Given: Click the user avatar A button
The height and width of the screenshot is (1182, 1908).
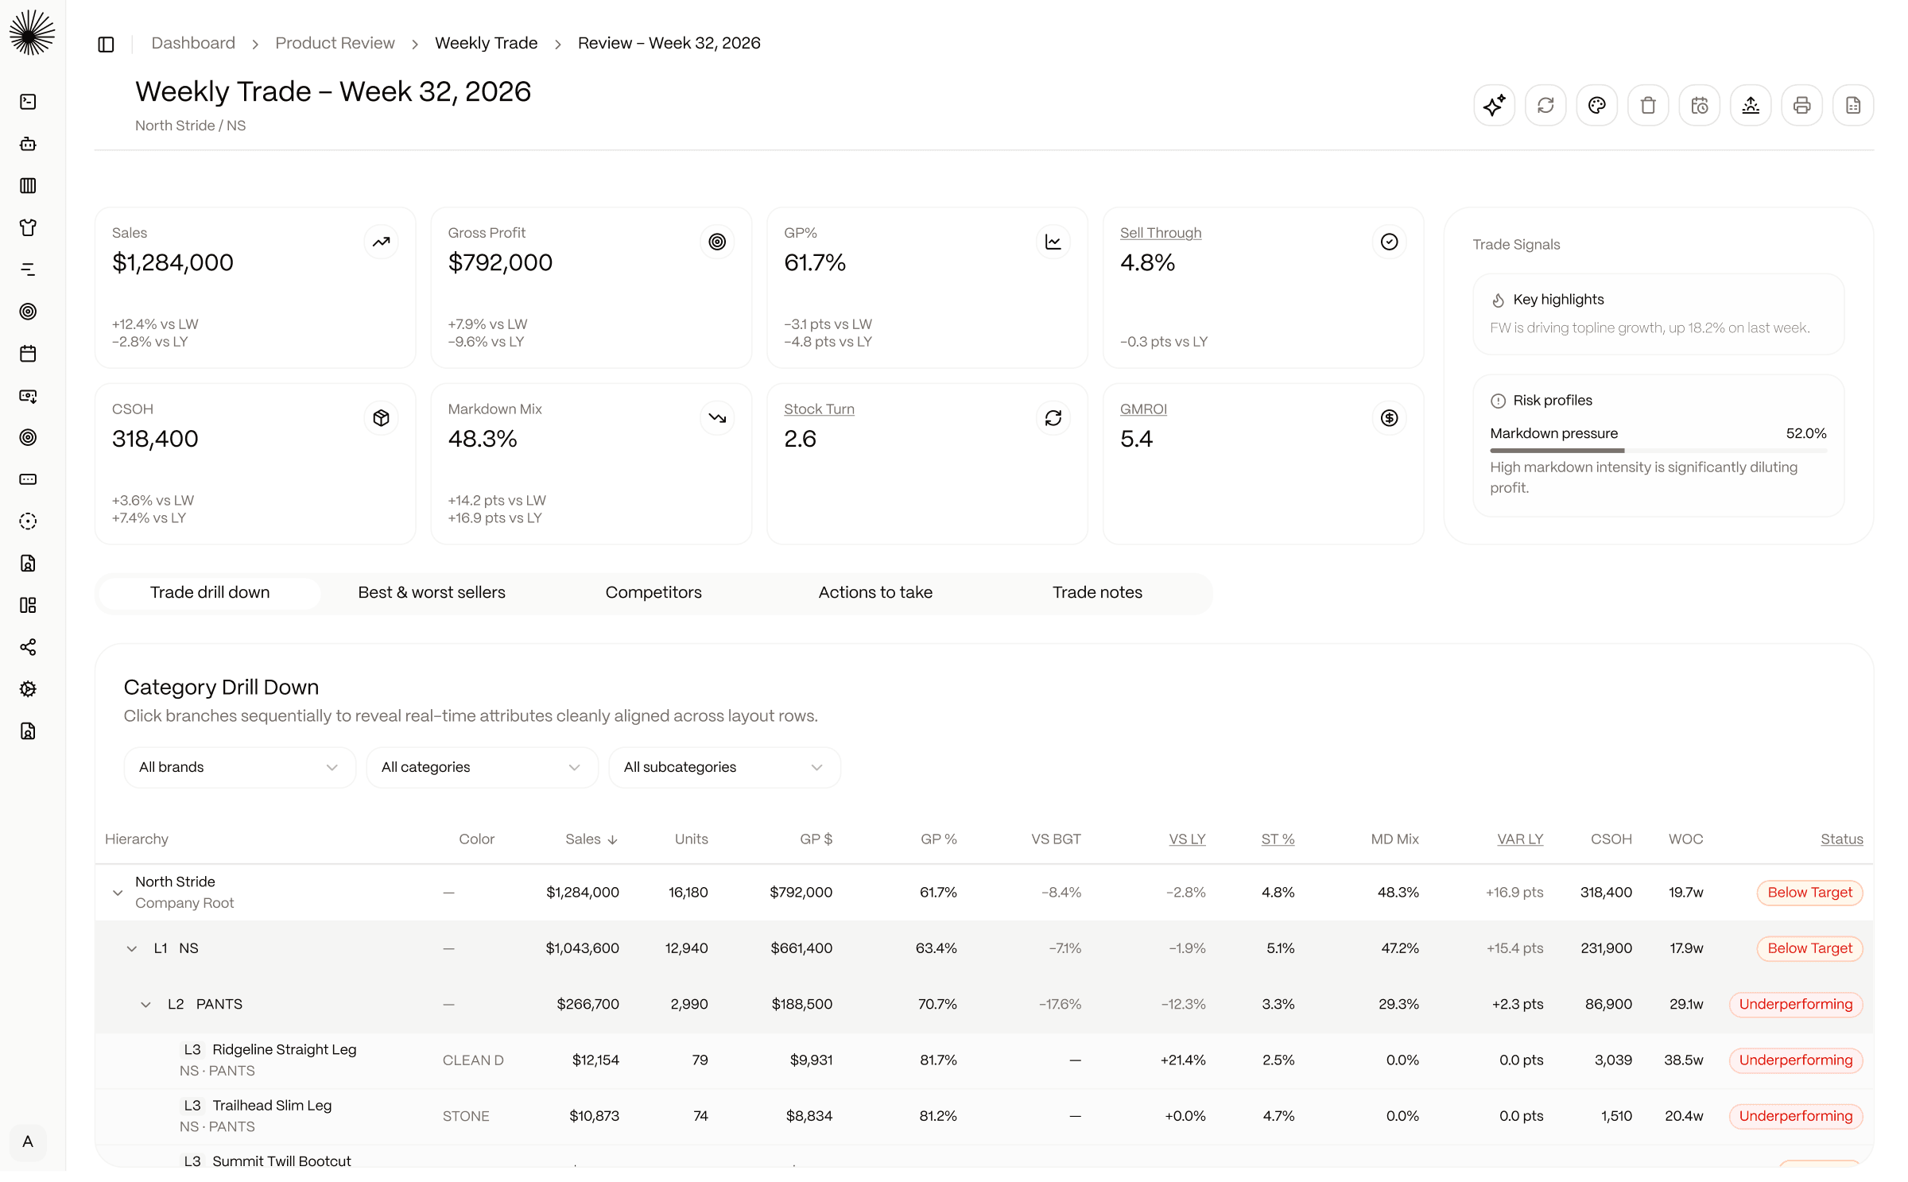Looking at the screenshot, I should point(28,1143).
